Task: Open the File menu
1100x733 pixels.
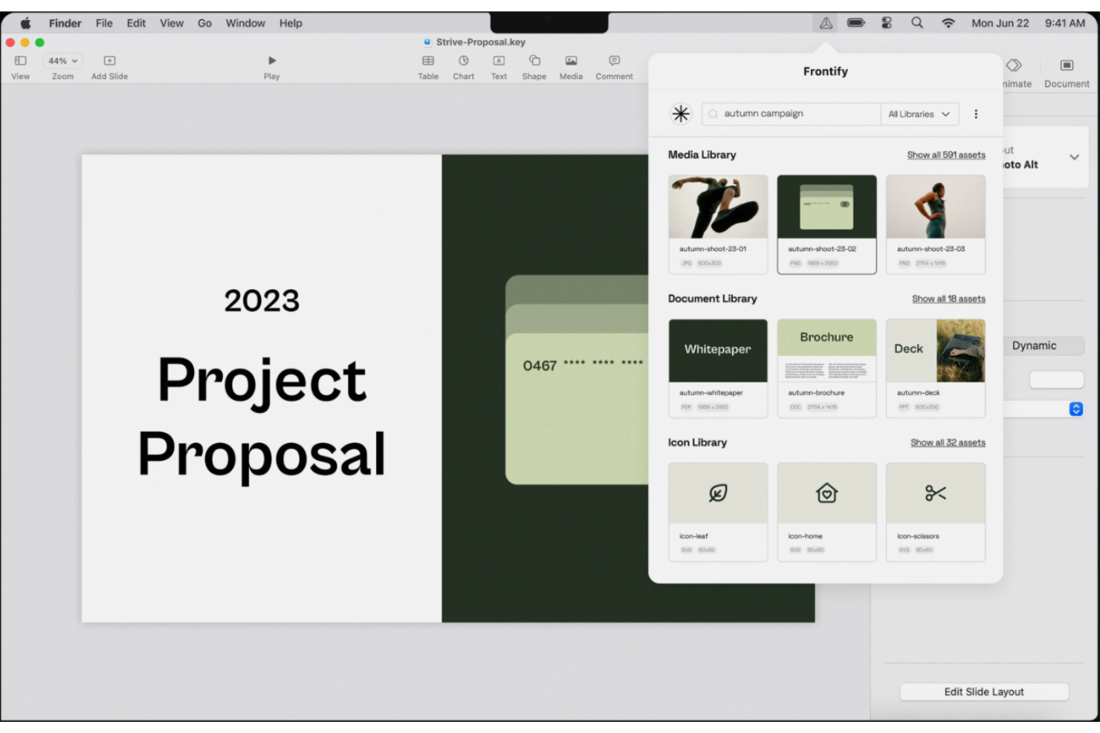Action: click(x=104, y=23)
